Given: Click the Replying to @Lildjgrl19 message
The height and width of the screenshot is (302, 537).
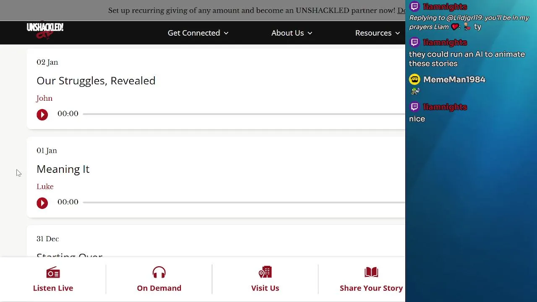Looking at the screenshot, I should [x=469, y=22].
